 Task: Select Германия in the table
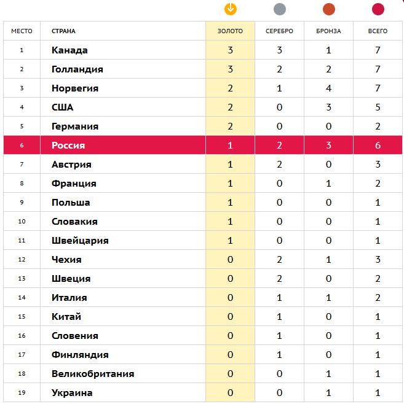click(75, 126)
